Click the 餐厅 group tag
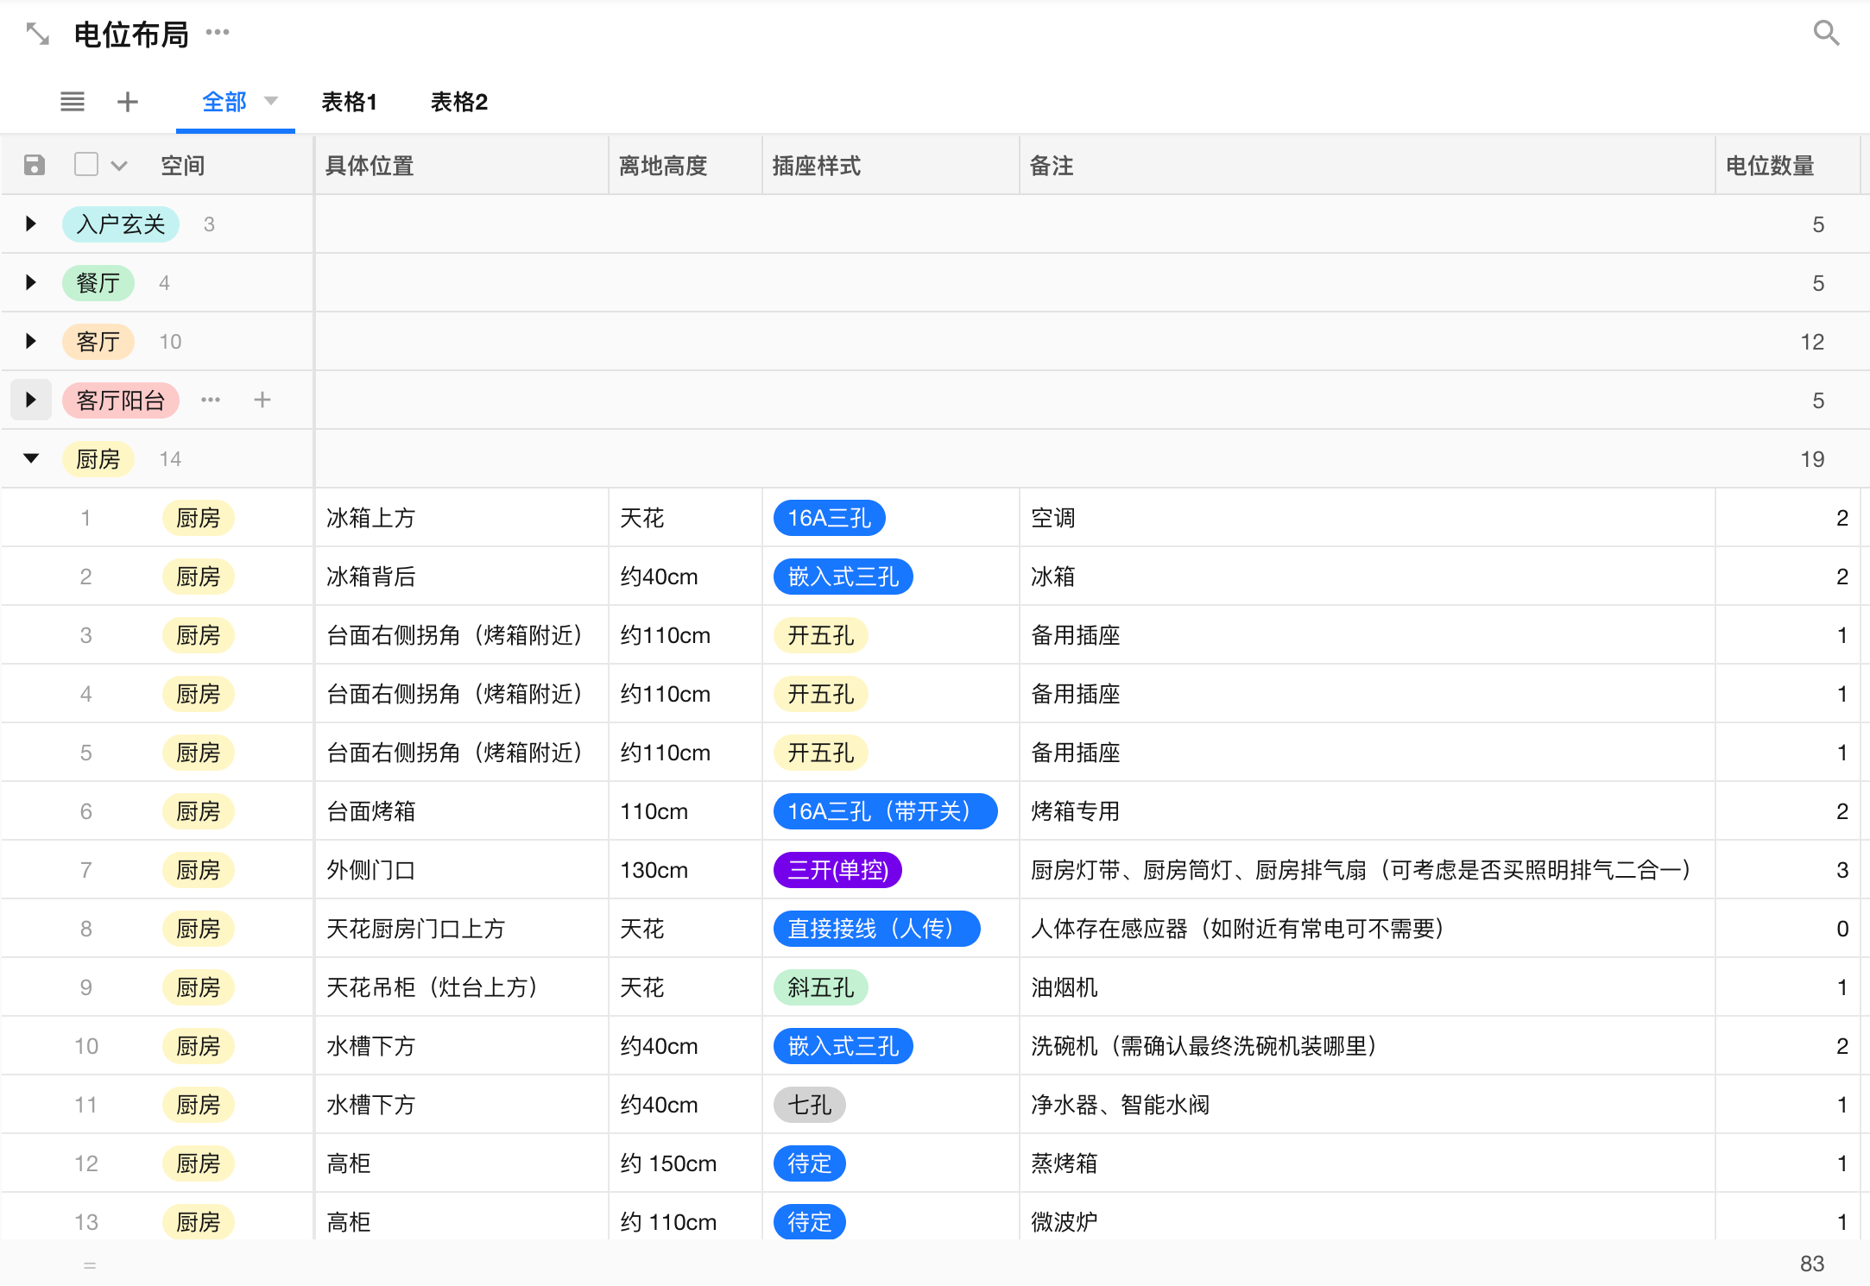Viewport: 1870px width, 1286px height. point(98,283)
